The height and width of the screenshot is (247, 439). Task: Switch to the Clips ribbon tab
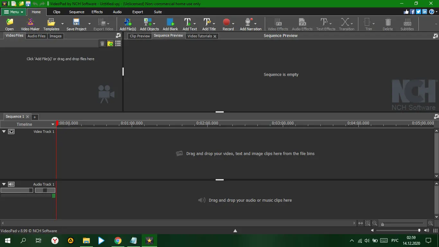[57, 12]
